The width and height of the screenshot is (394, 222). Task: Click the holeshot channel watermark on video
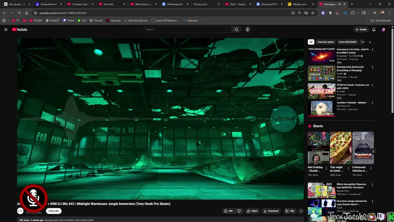pyautogui.click(x=283, y=119)
